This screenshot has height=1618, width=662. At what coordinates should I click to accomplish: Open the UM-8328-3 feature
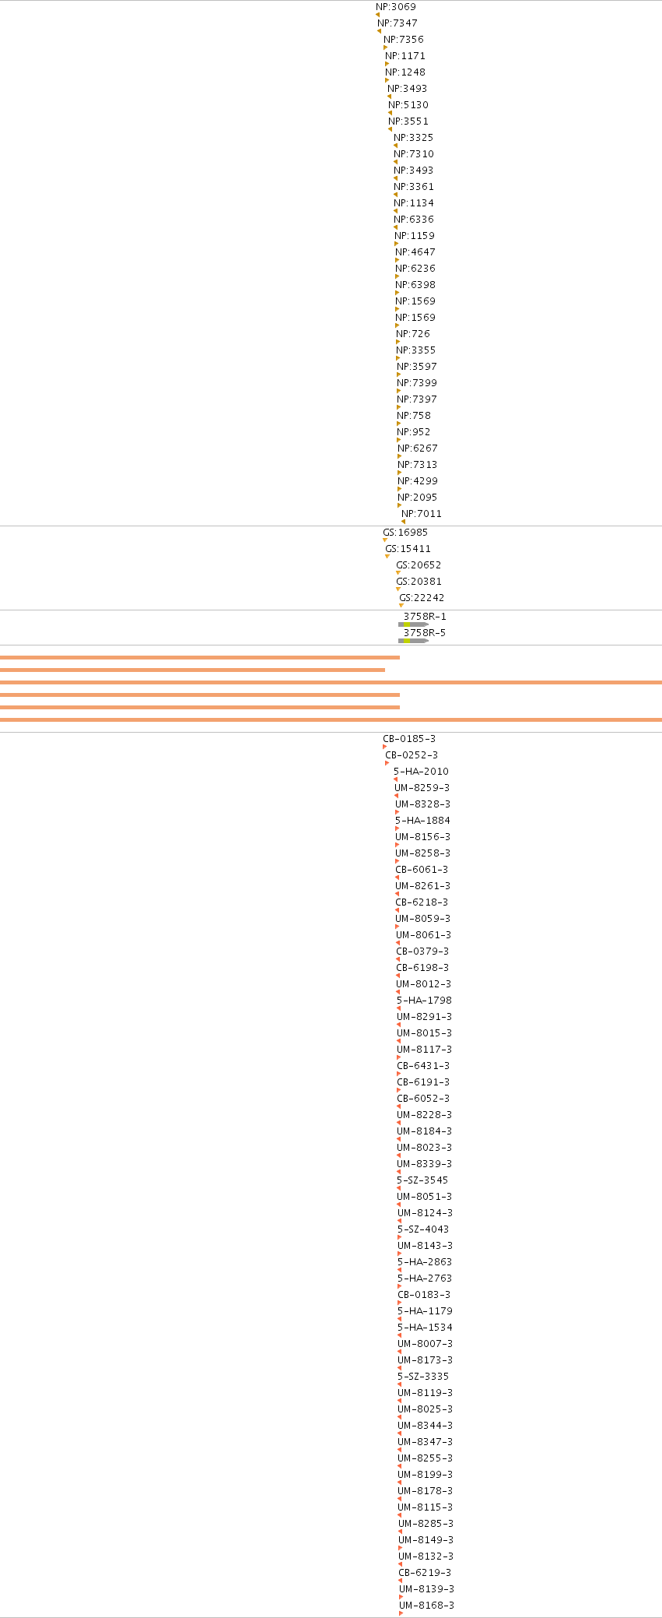[422, 804]
